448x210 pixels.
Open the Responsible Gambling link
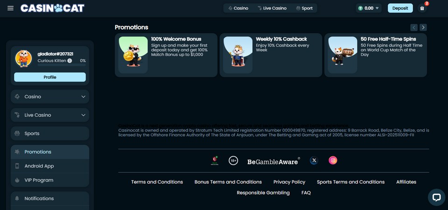pos(263,193)
